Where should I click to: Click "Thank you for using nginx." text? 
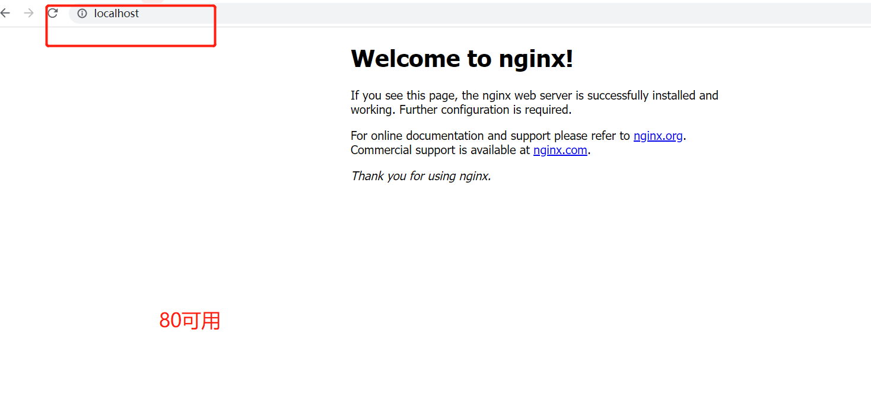coord(421,176)
